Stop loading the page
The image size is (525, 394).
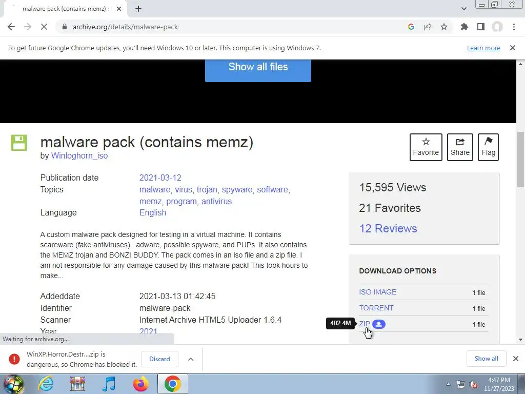click(44, 27)
